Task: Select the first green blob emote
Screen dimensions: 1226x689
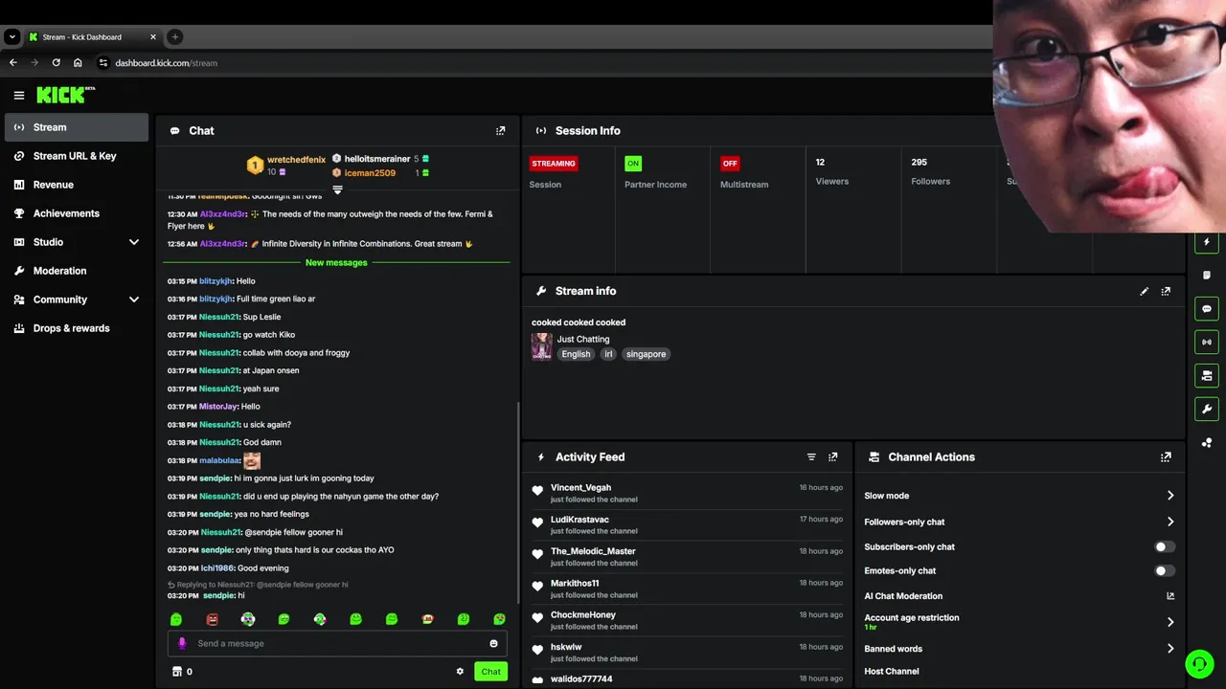Action: coord(176,619)
